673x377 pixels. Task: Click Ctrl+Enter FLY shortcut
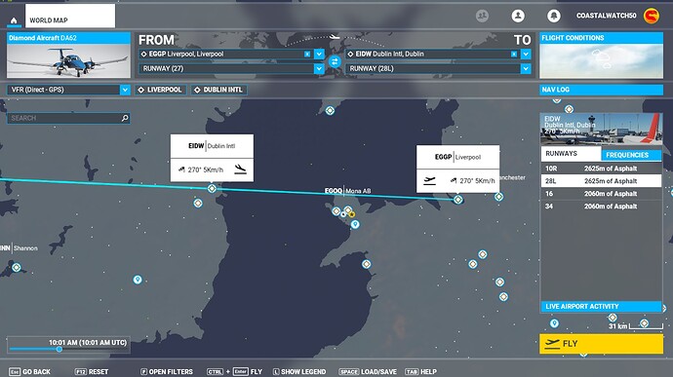(x=234, y=372)
